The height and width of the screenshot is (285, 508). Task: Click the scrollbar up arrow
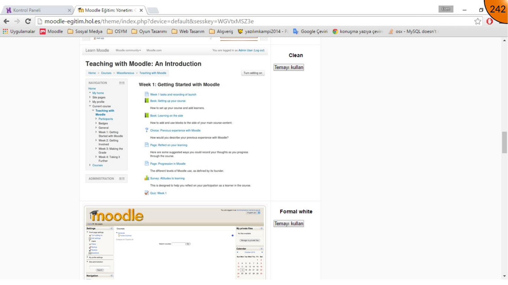(504, 40)
